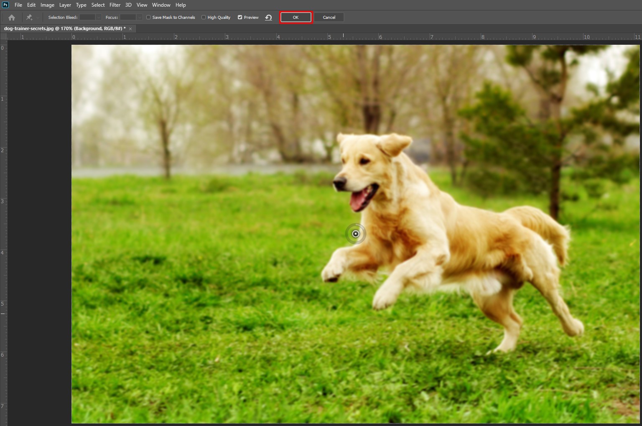This screenshot has height=426, width=642.
Task: Open the Layer menu
Action: [x=65, y=5]
